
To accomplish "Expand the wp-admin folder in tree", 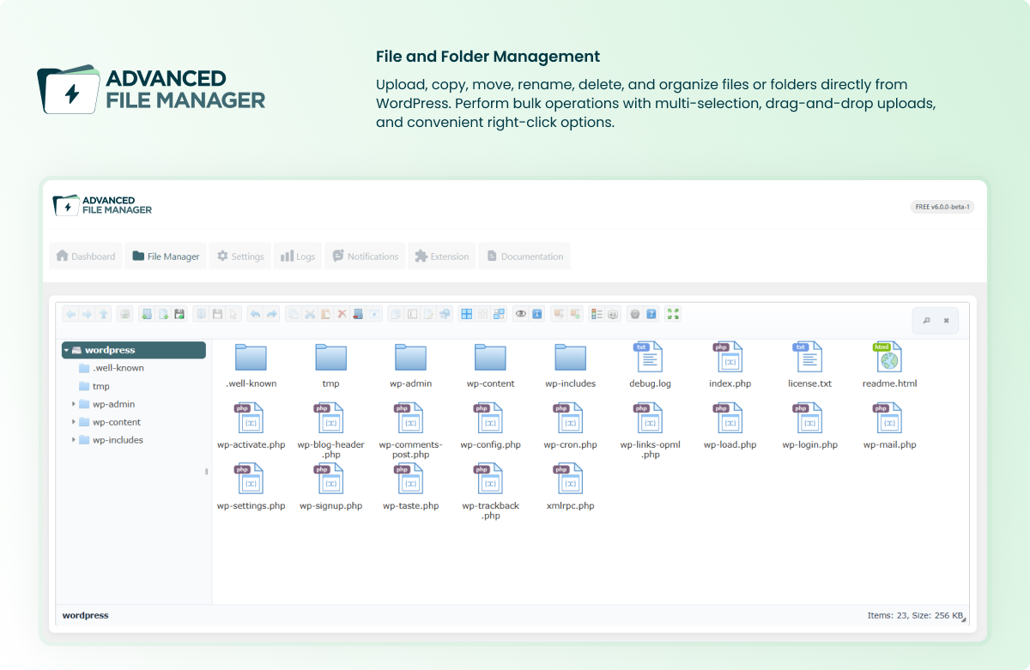I will 74,404.
